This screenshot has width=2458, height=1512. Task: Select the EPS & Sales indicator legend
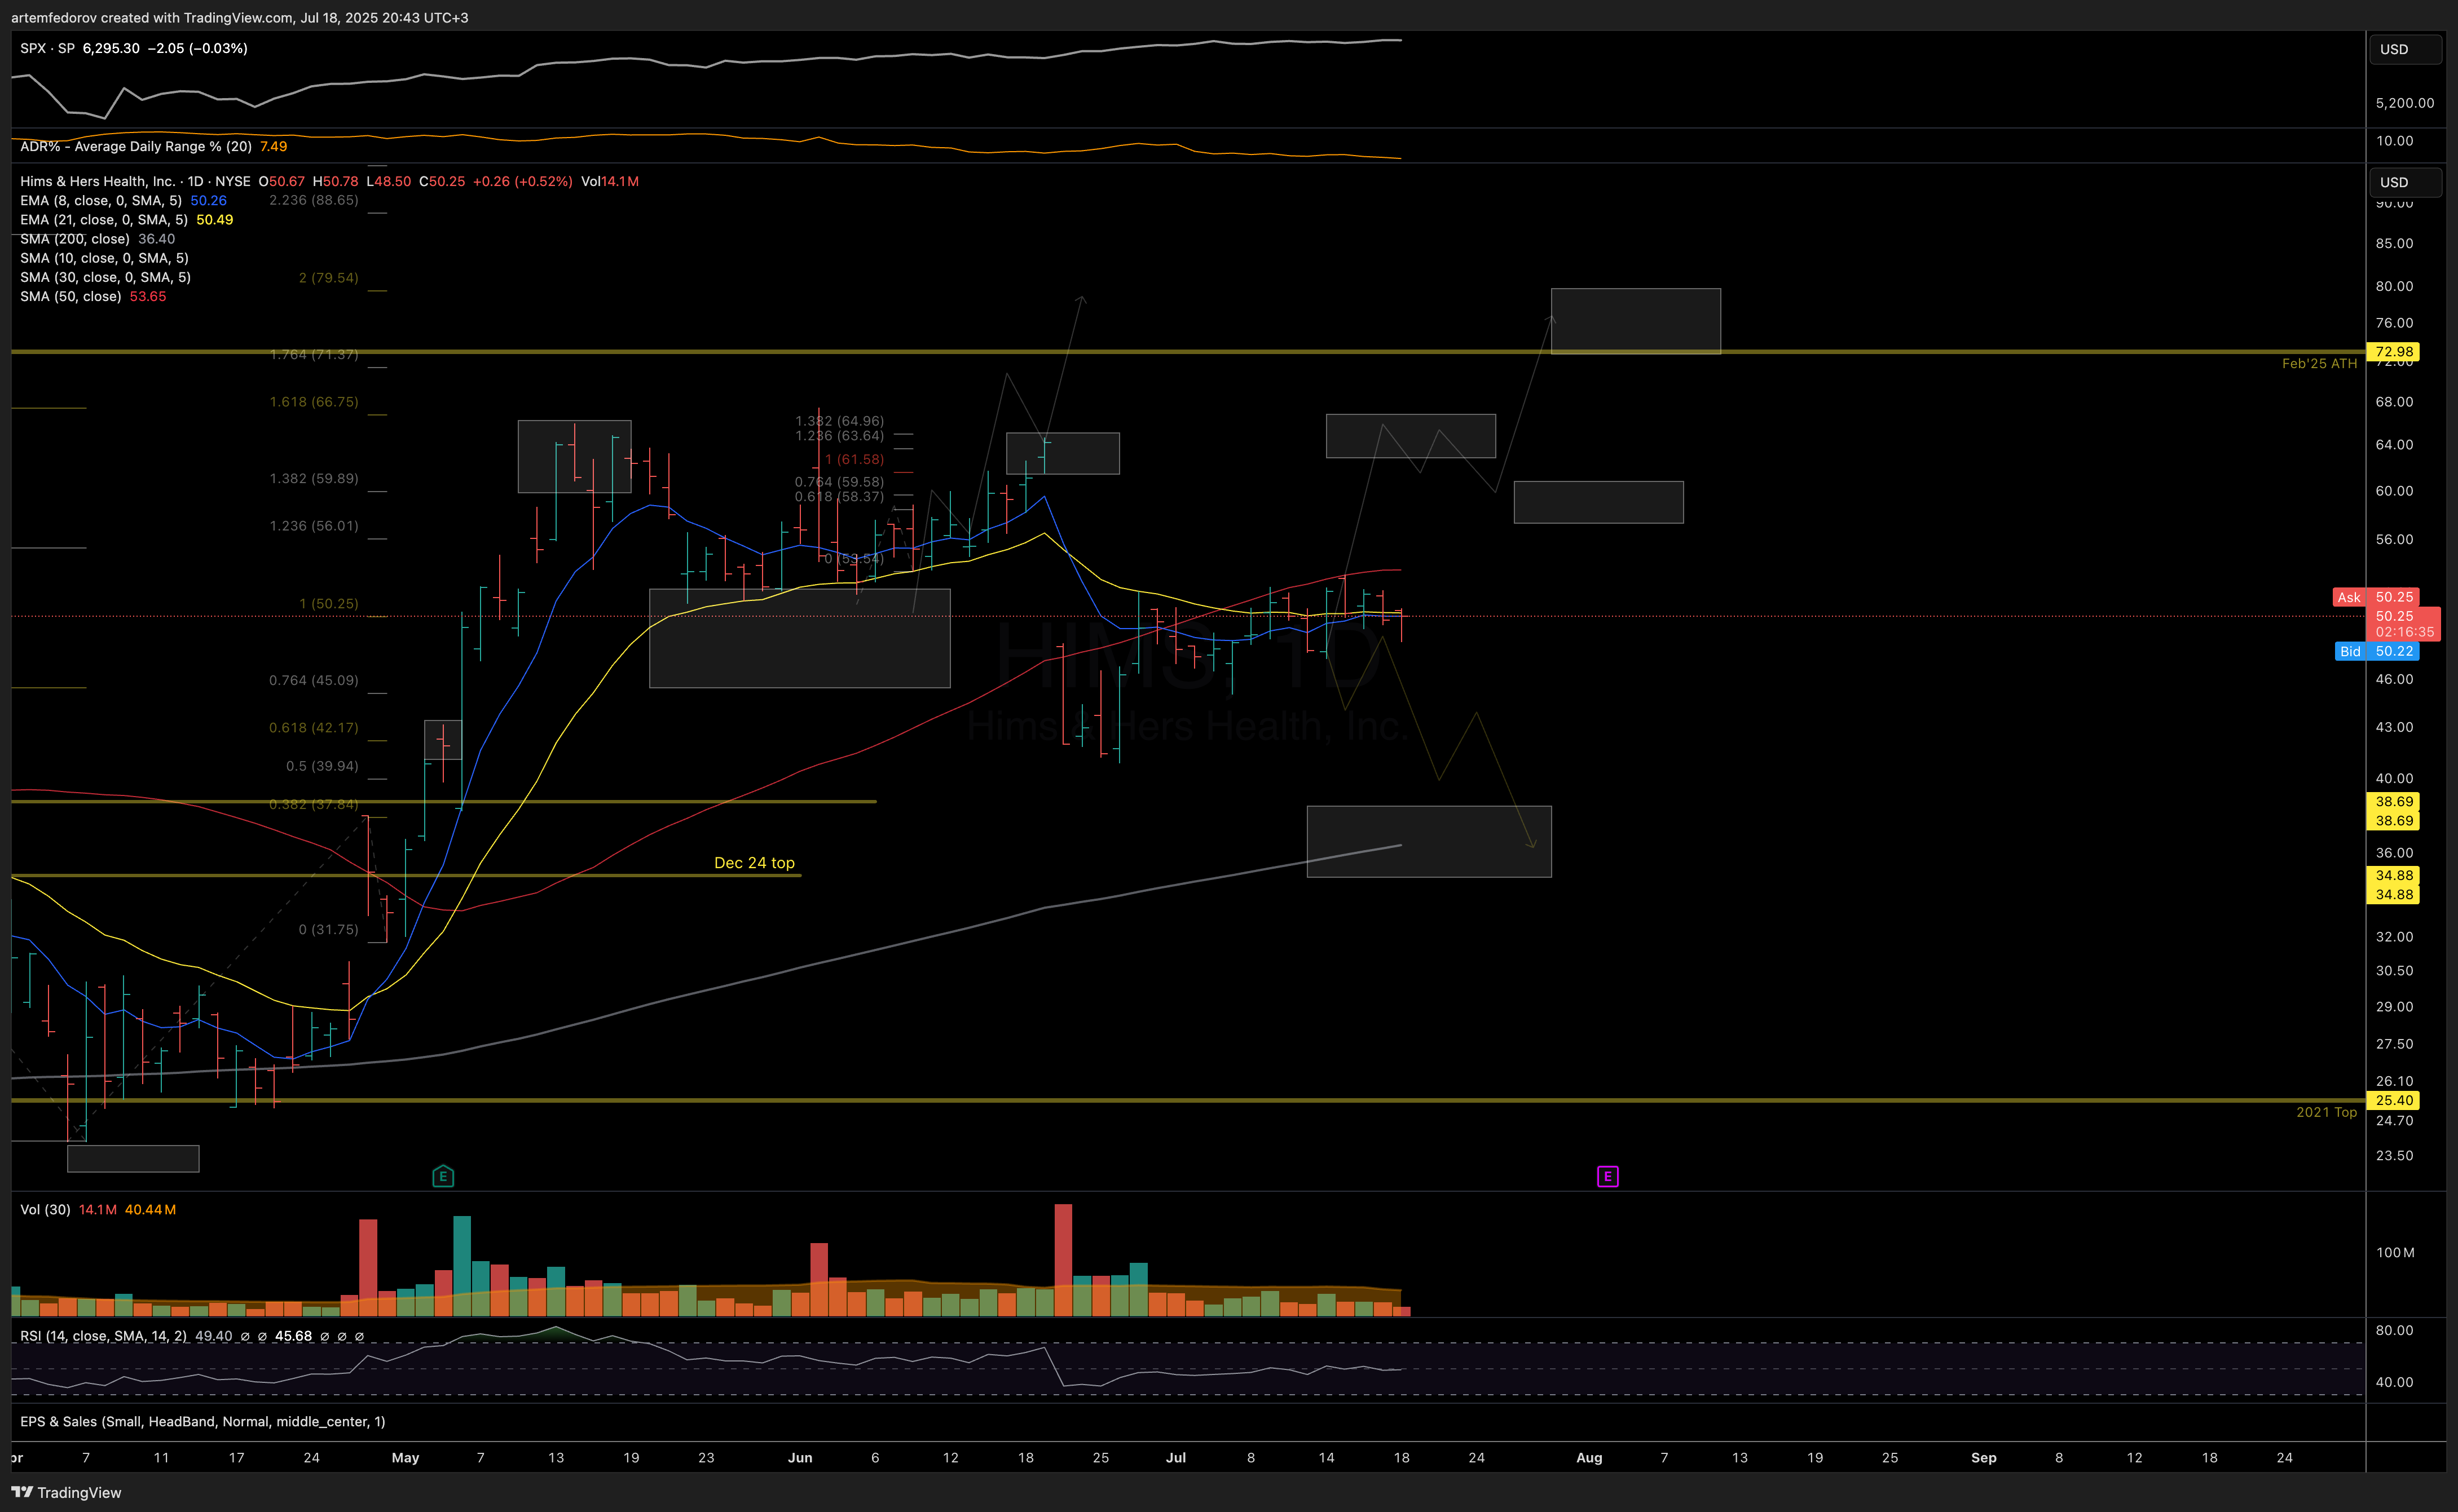coord(202,1421)
